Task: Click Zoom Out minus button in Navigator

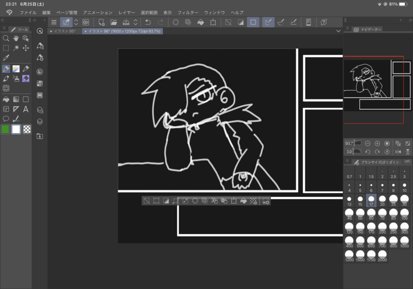Action: (368, 143)
